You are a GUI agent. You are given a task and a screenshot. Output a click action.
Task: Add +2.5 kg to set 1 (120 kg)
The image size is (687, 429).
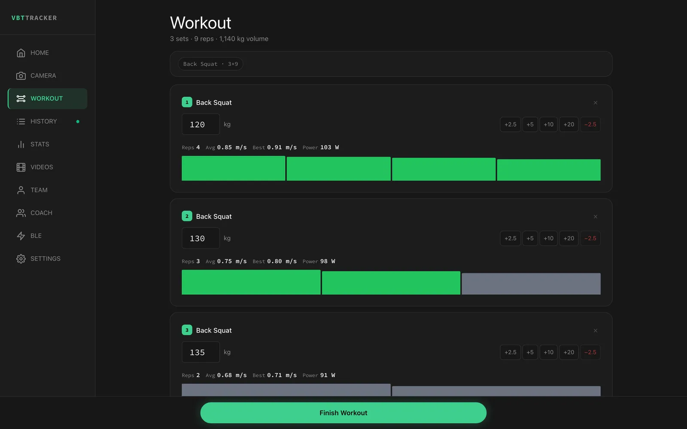click(510, 124)
